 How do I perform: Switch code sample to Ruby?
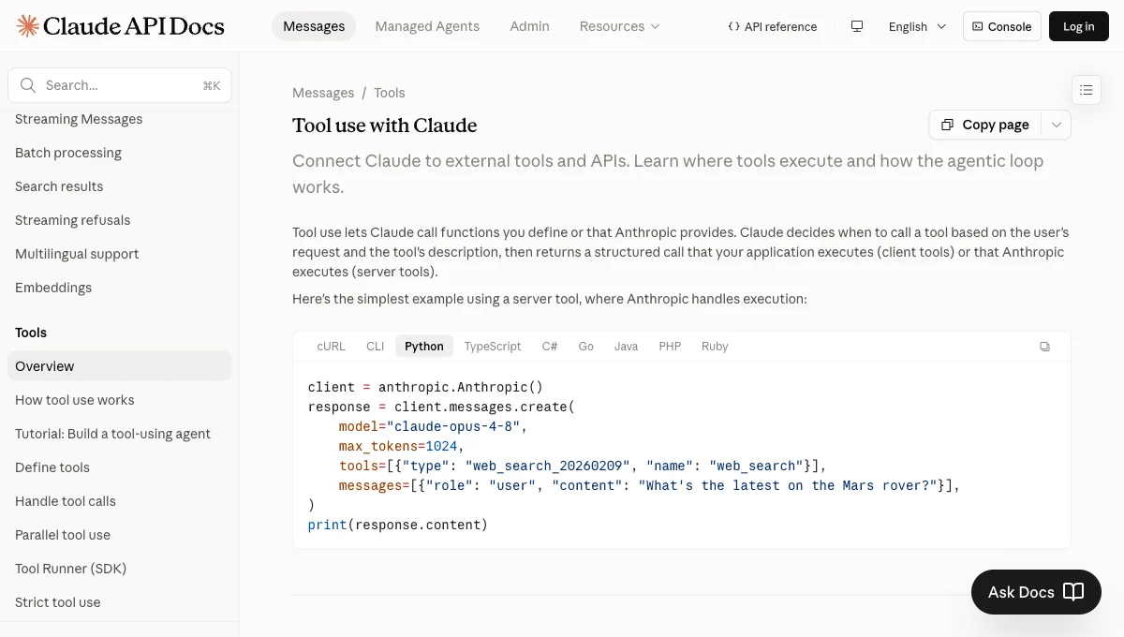tap(715, 347)
